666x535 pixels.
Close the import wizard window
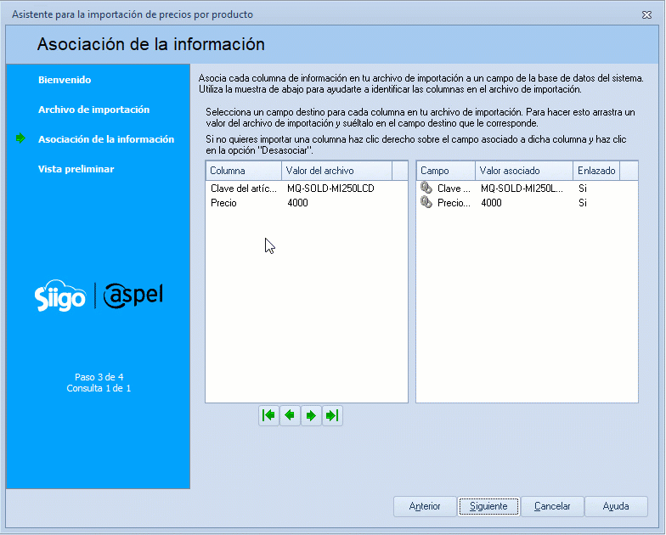(x=647, y=14)
